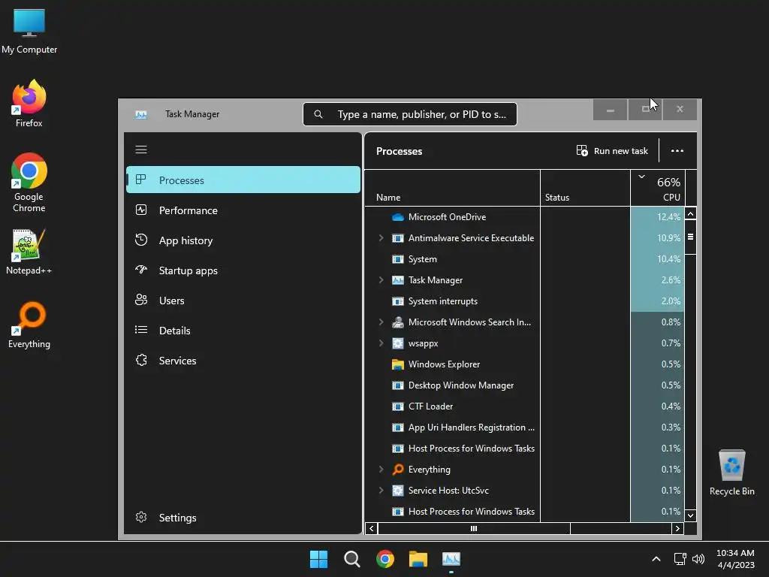This screenshot has width=769, height=577.
Task: Click the first Host Process for Windows Tasks row
Action: 525,449
